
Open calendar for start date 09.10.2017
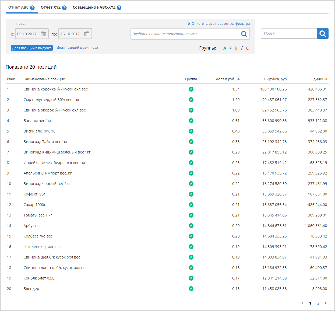pyautogui.click(x=43, y=34)
